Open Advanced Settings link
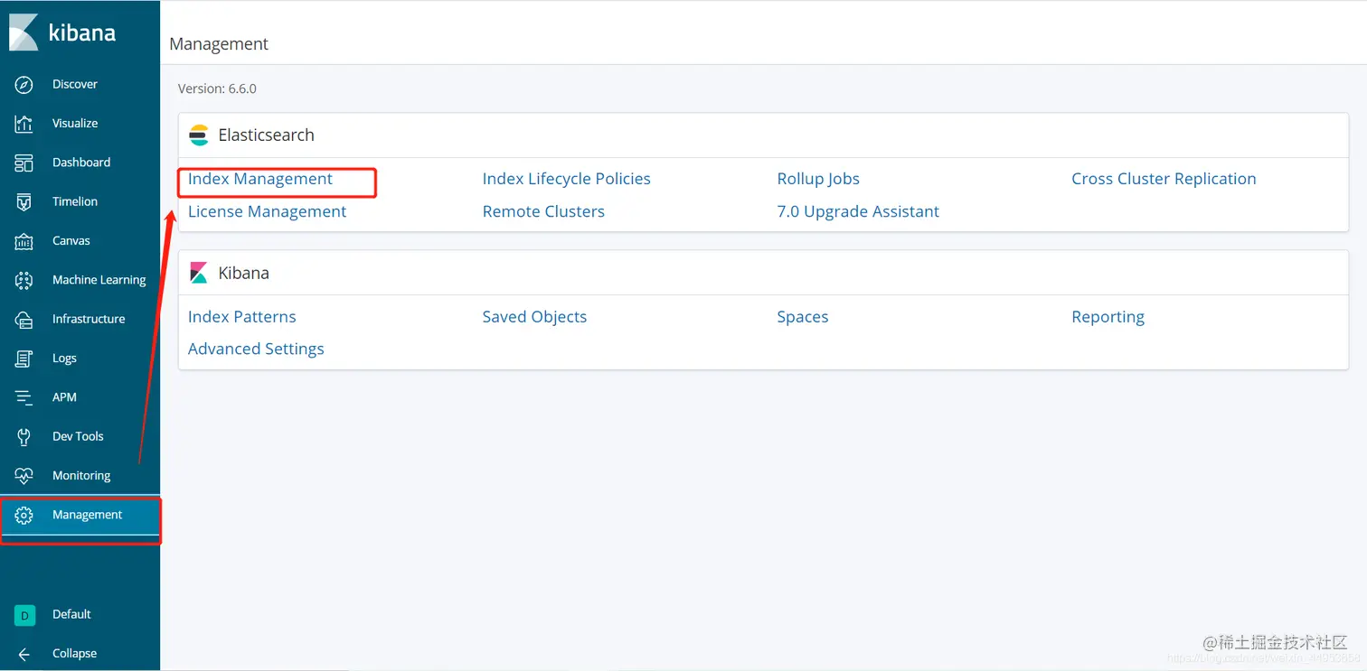Image resolution: width=1367 pixels, height=671 pixels. 256,349
